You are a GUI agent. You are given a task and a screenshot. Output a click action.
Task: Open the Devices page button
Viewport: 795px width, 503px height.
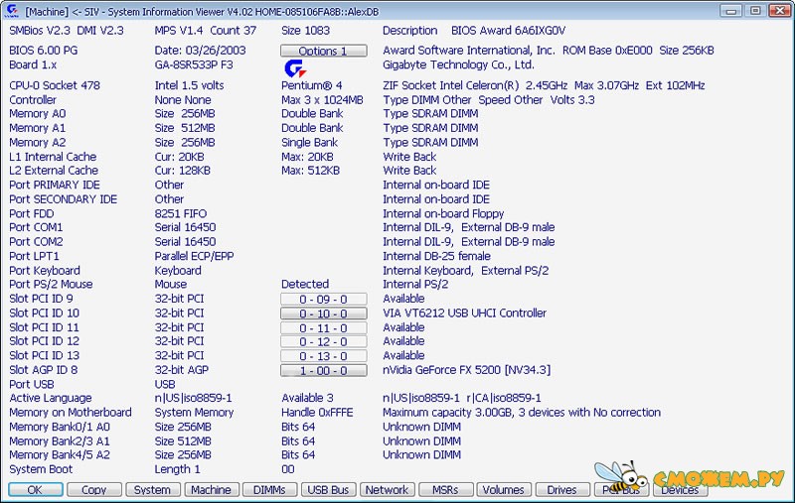click(x=680, y=490)
